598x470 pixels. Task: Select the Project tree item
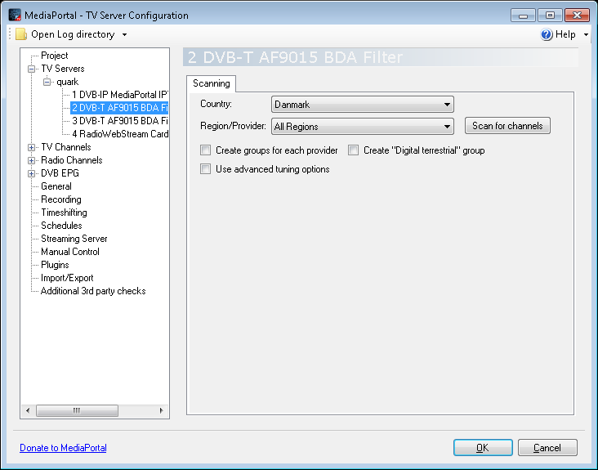[x=55, y=56]
